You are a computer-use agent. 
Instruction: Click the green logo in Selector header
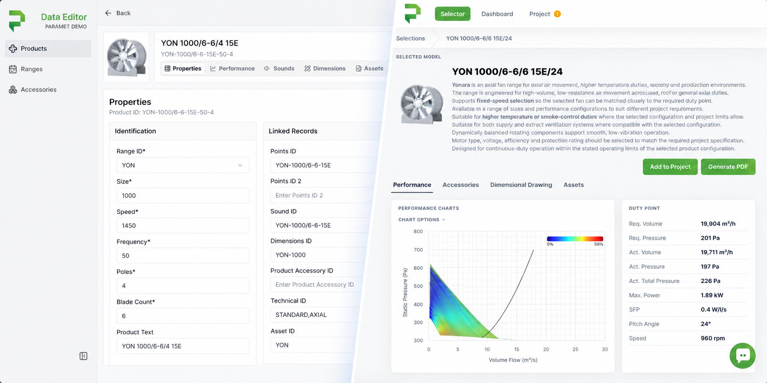(412, 13)
